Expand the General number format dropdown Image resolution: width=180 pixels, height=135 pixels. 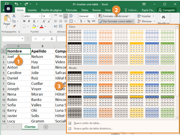(94, 16)
